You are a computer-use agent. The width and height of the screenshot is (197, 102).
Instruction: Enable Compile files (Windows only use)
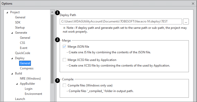click(x=64, y=85)
